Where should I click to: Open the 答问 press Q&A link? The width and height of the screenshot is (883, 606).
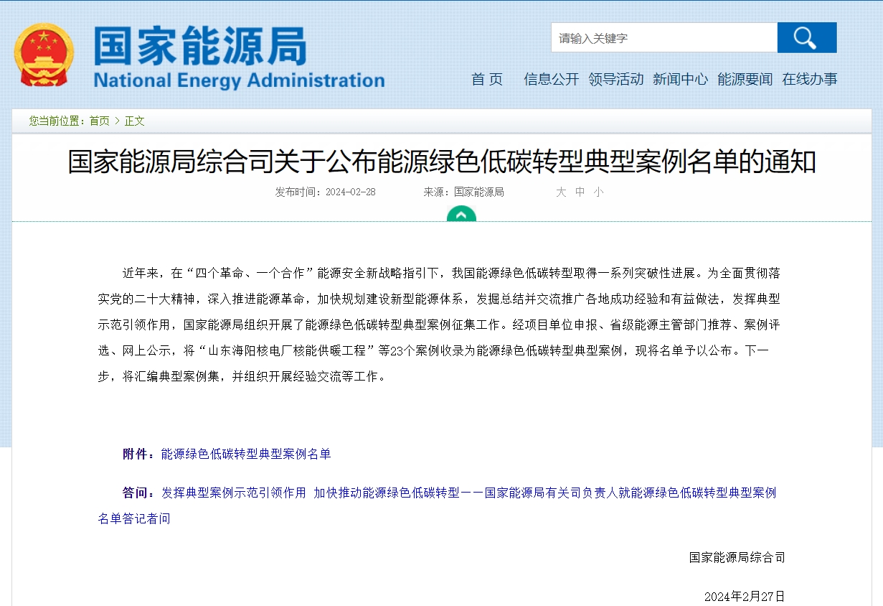tap(468, 493)
